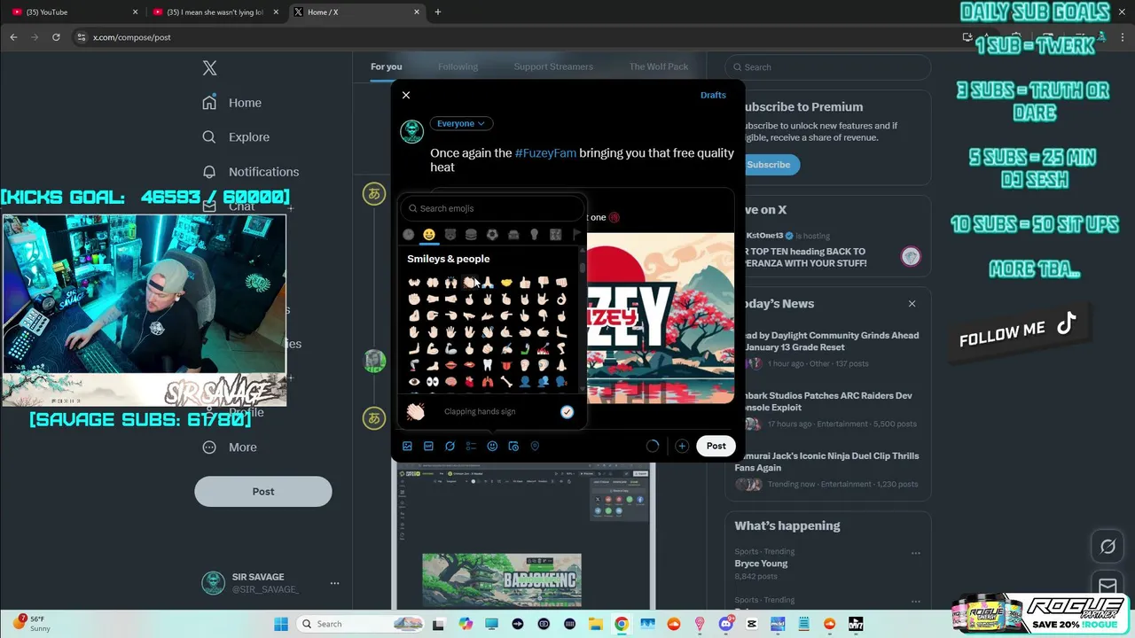Image resolution: width=1135 pixels, height=638 pixels.
Task: Open the Food & drink emoji category
Action: click(x=471, y=235)
